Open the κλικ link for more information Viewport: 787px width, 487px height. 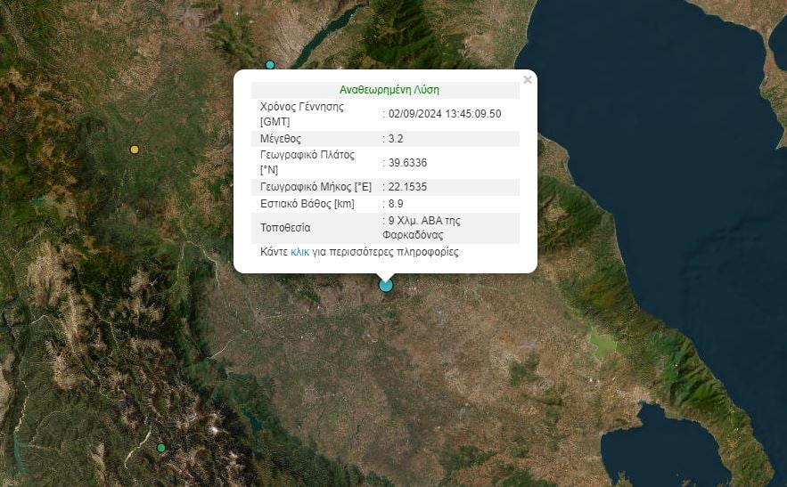click(x=300, y=252)
